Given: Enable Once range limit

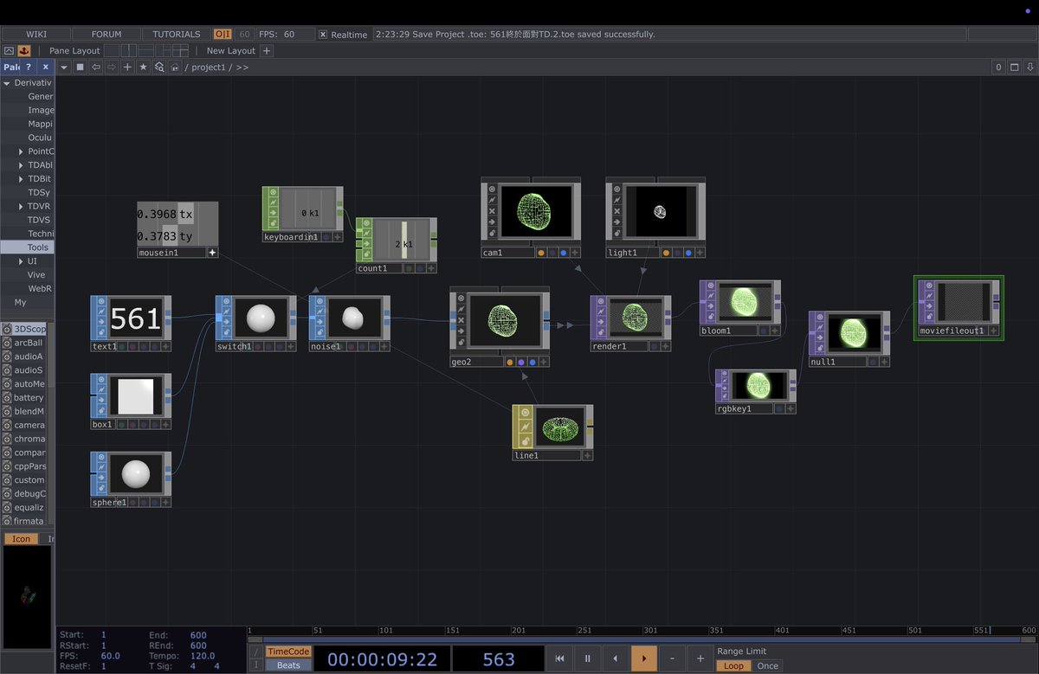Looking at the screenshot, I should click(767, 665).
